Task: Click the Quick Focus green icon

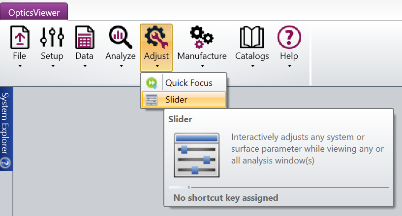Action: point(152,83)
